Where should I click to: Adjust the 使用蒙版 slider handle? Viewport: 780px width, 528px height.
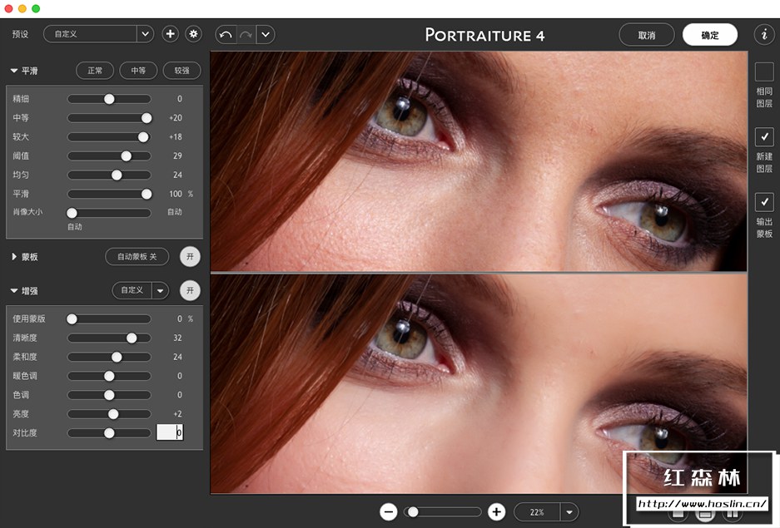point(72,319)
